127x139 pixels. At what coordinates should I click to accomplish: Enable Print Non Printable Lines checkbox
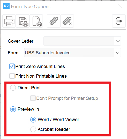(x=12, y=76)
